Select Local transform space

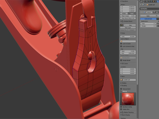click(132, 14)
